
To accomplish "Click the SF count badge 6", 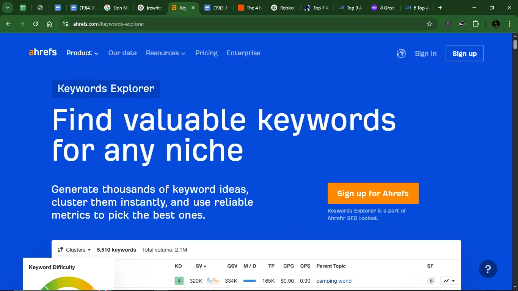I will 431,281.
